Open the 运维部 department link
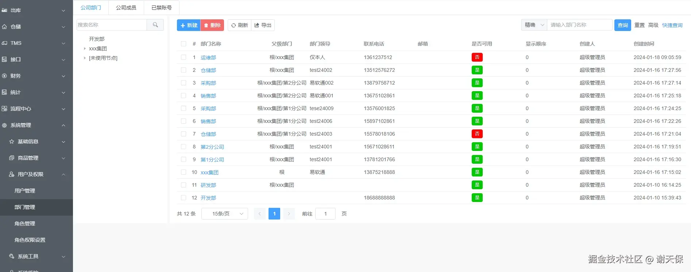Viewport: 691px width, 272px height. [x=208, y=58]
